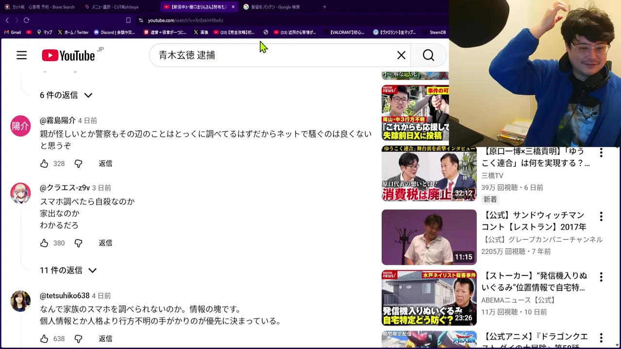Image resolution: width=621 pixels, height=349 pixels.
Task: Open the YouTube guide hamburger menu
Action: point(21,55)
